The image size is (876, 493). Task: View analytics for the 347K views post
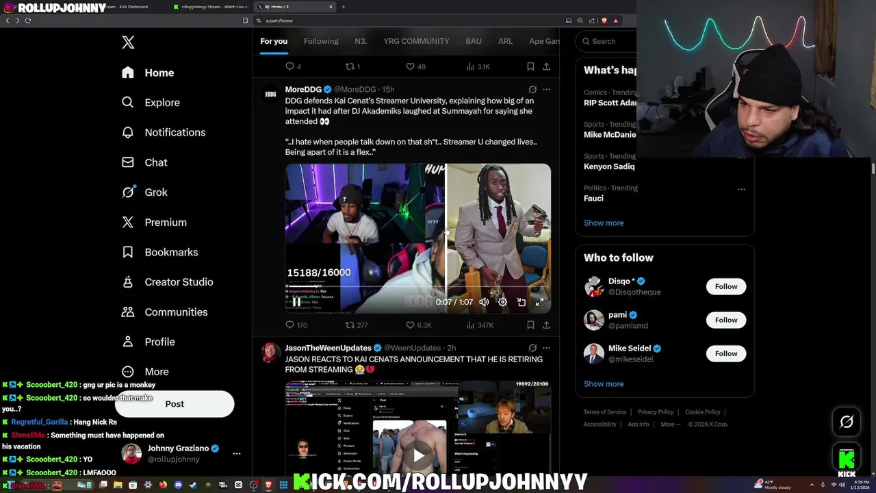(x=479, y=325)
